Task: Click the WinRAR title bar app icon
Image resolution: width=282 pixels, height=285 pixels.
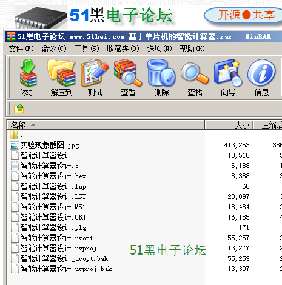Action: (11, 36)
